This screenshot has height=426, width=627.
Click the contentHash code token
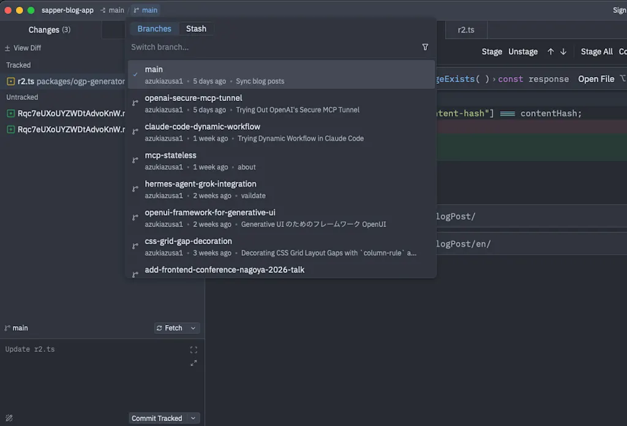point(548,113)
